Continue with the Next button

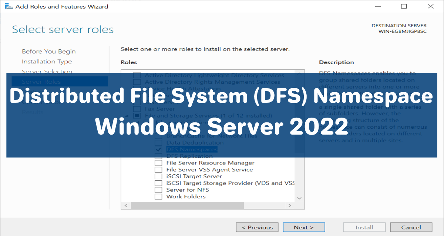[304, 228]
